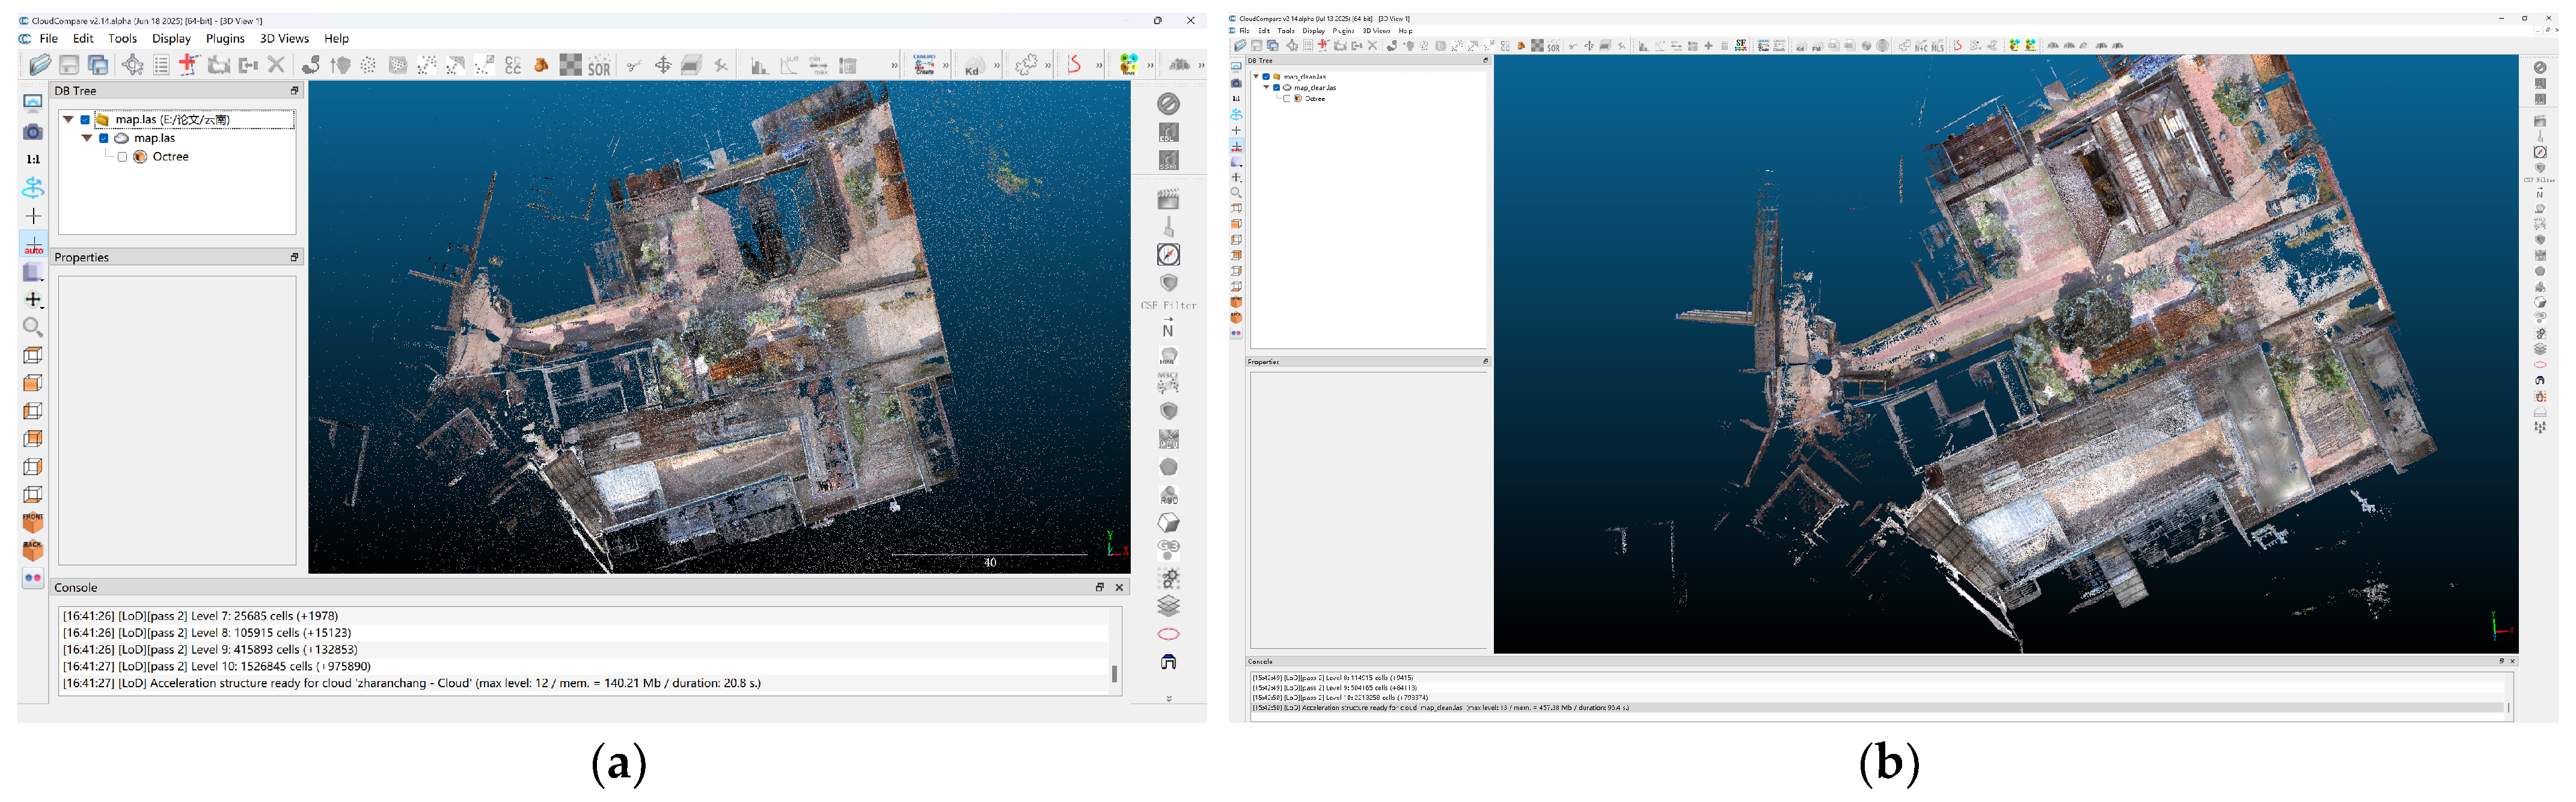Click the CANUPO Create plugin icon in window (a)
The height and width of the screenshot is (802, 2576).
[x=924, y=65]
